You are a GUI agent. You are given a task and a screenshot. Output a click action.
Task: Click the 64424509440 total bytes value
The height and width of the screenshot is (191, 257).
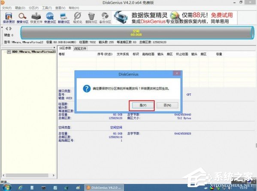pos(183,115)
